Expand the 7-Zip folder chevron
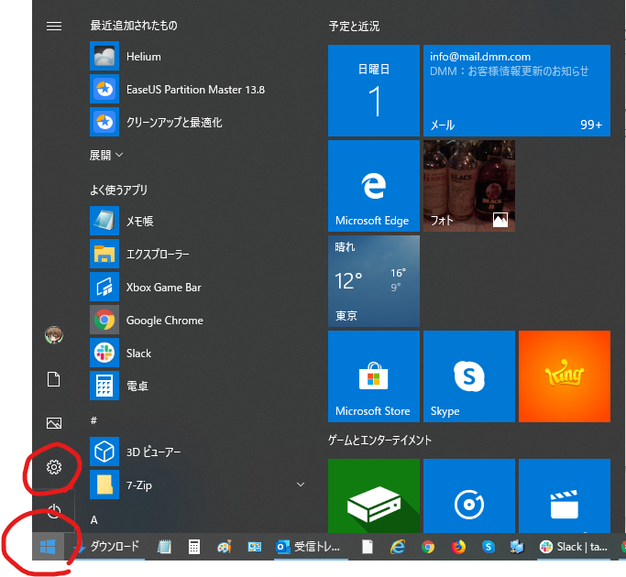626x577 pixels. point(301,484)
